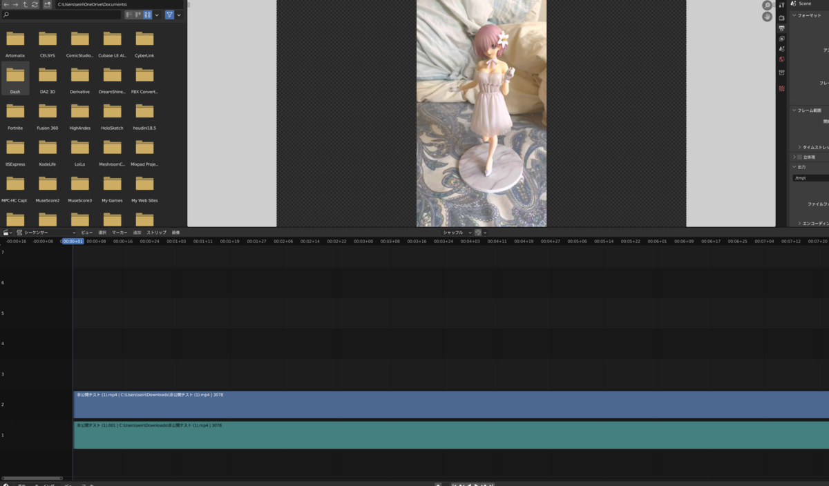Expand the 立体視 panel
829x486 pixels.
pos(794,157)
